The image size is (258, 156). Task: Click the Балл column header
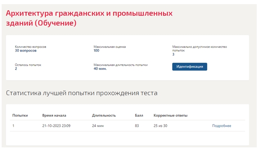(139, 115)
